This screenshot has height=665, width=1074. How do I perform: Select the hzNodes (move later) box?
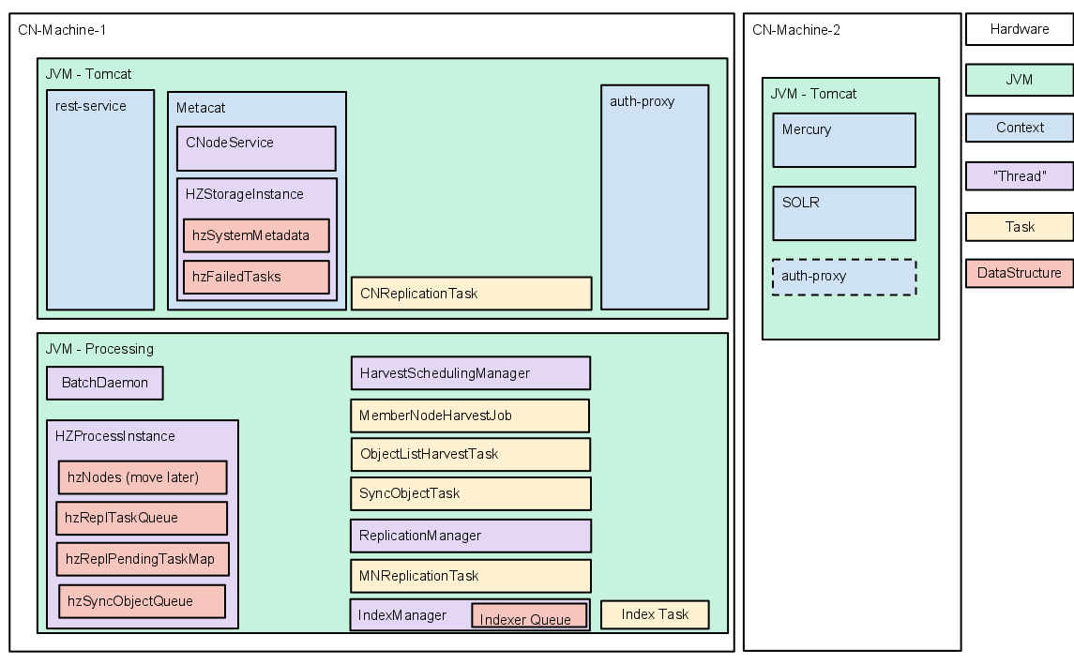143,477
